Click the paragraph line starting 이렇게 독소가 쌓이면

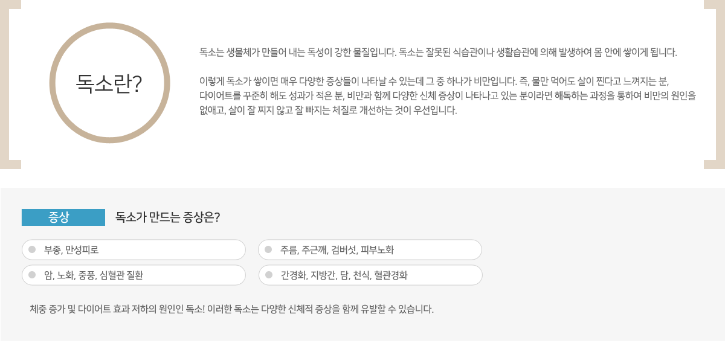click(x=434, y=82)
